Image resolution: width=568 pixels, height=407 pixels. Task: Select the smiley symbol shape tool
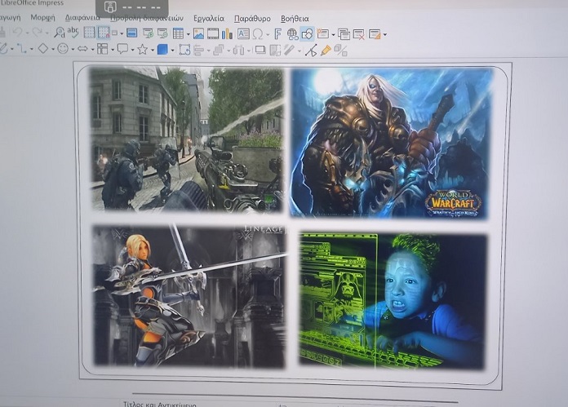coord(63,48)
